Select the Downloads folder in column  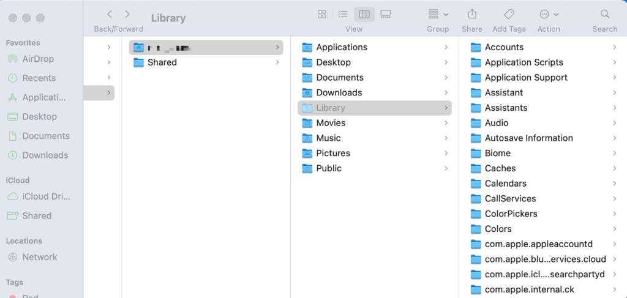coord(339,92)
